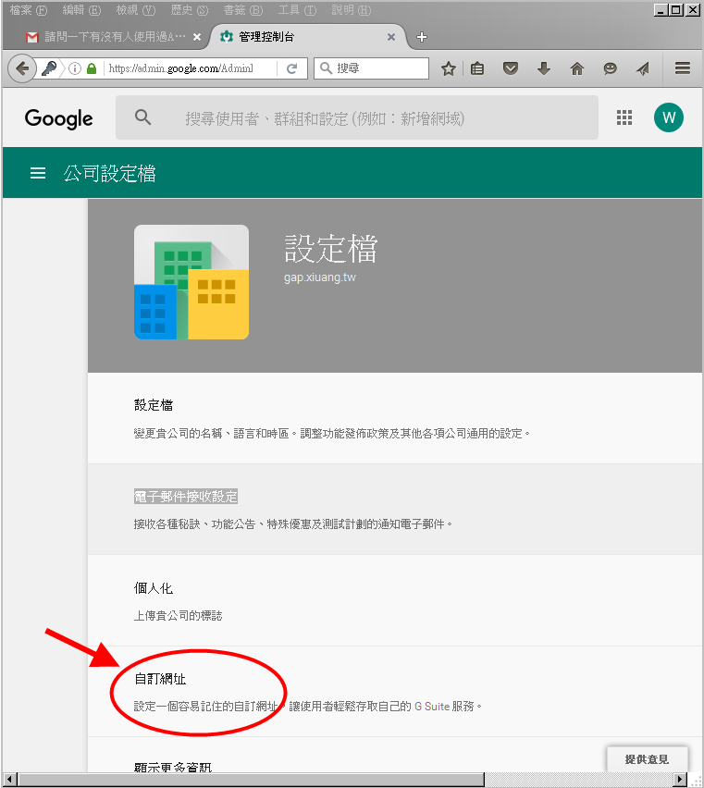Minimize the browser window
Image resolution: width=704 pixels, height=788 pixels.
tap(661, 9)
